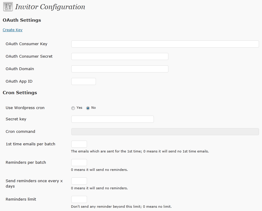Click the OAuth Consumer Secret input
The width and height of the screenshot is (262, 211).
click(x=120, y=56)
